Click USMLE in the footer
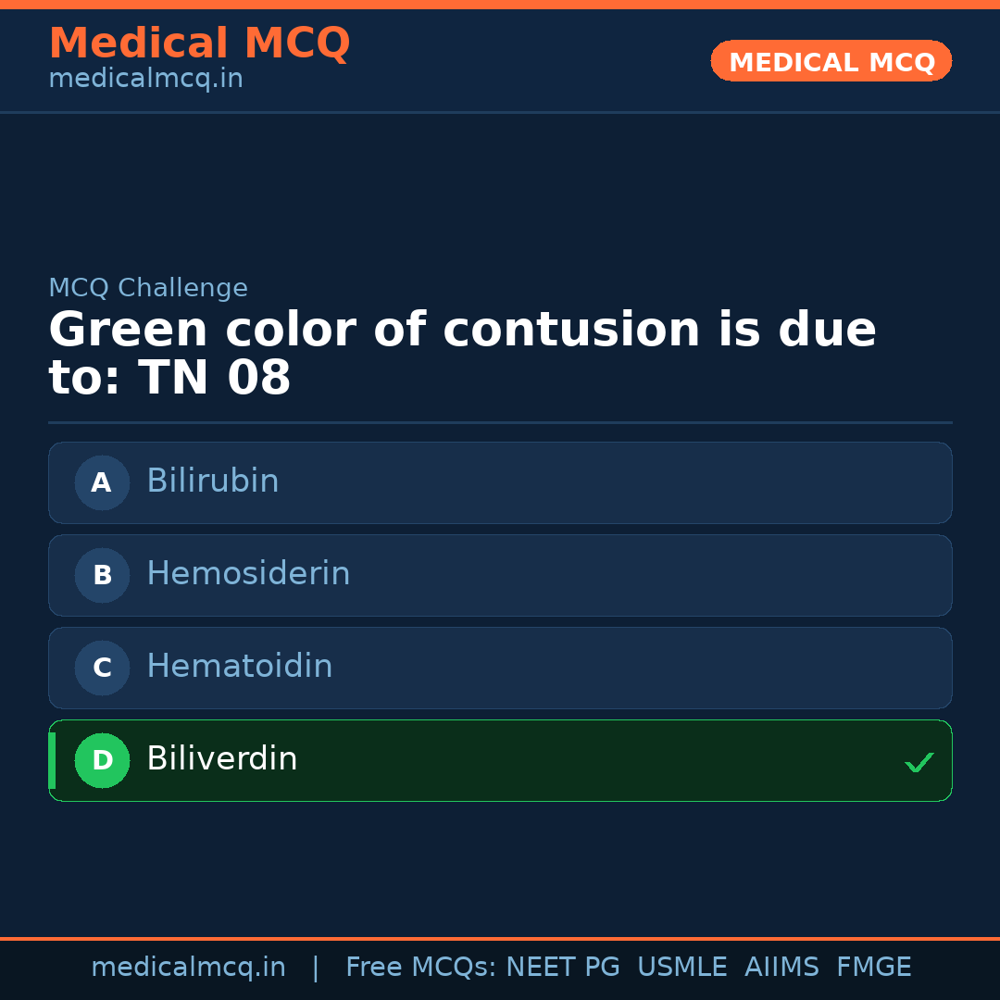Viewport: 1000px width, 1000px height. click(x=681, y=968)
